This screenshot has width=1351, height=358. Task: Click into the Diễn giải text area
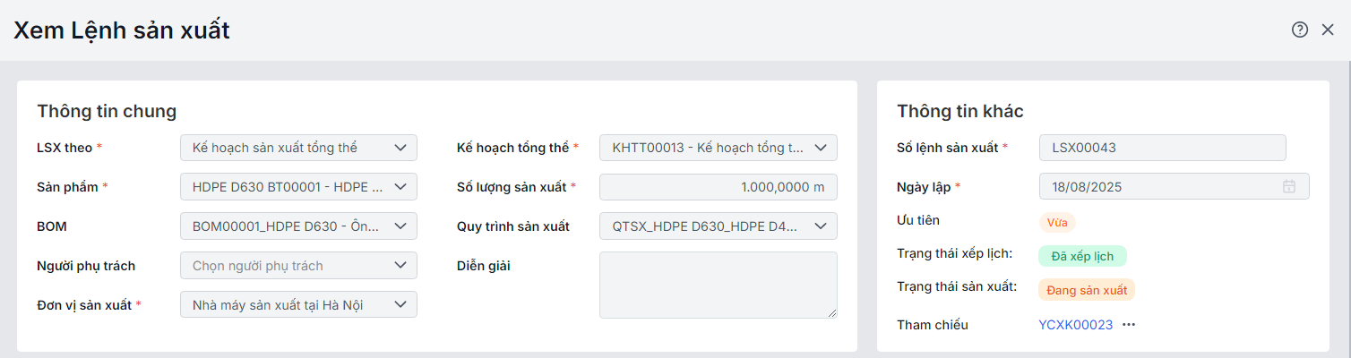click(718, 284)
